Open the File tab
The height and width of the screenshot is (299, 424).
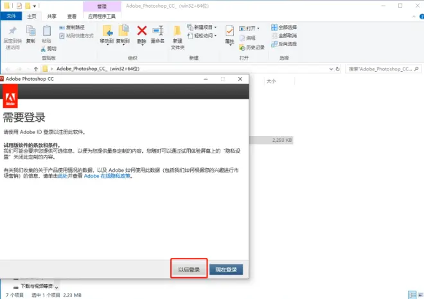[x=11, y=16]
